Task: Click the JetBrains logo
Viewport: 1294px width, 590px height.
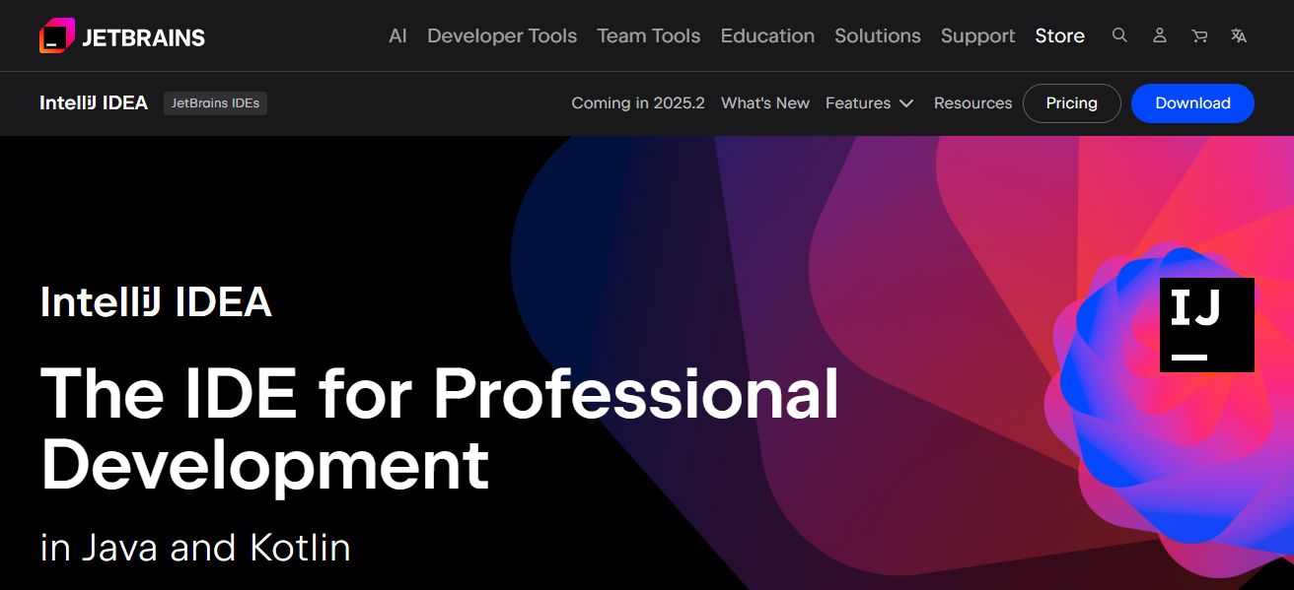Action: [x=122, y=36]
